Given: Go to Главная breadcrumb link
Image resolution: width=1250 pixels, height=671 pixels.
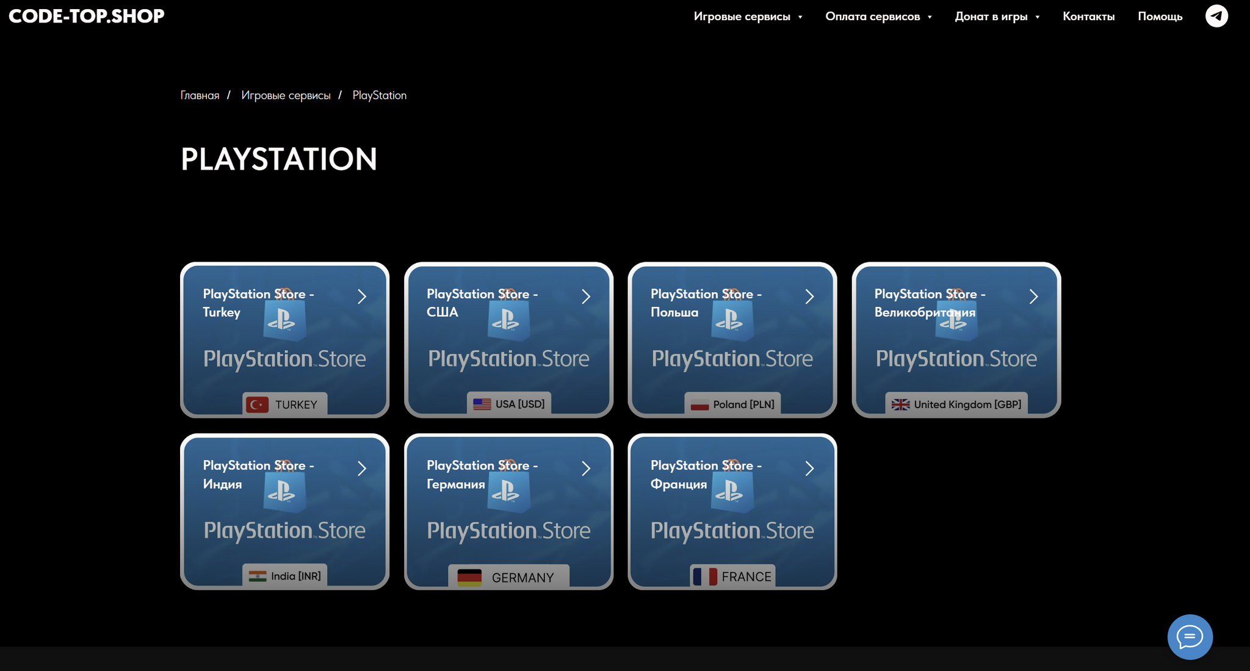Looking at the screenshot, I should pyautogui.click(x=200, y=95).
